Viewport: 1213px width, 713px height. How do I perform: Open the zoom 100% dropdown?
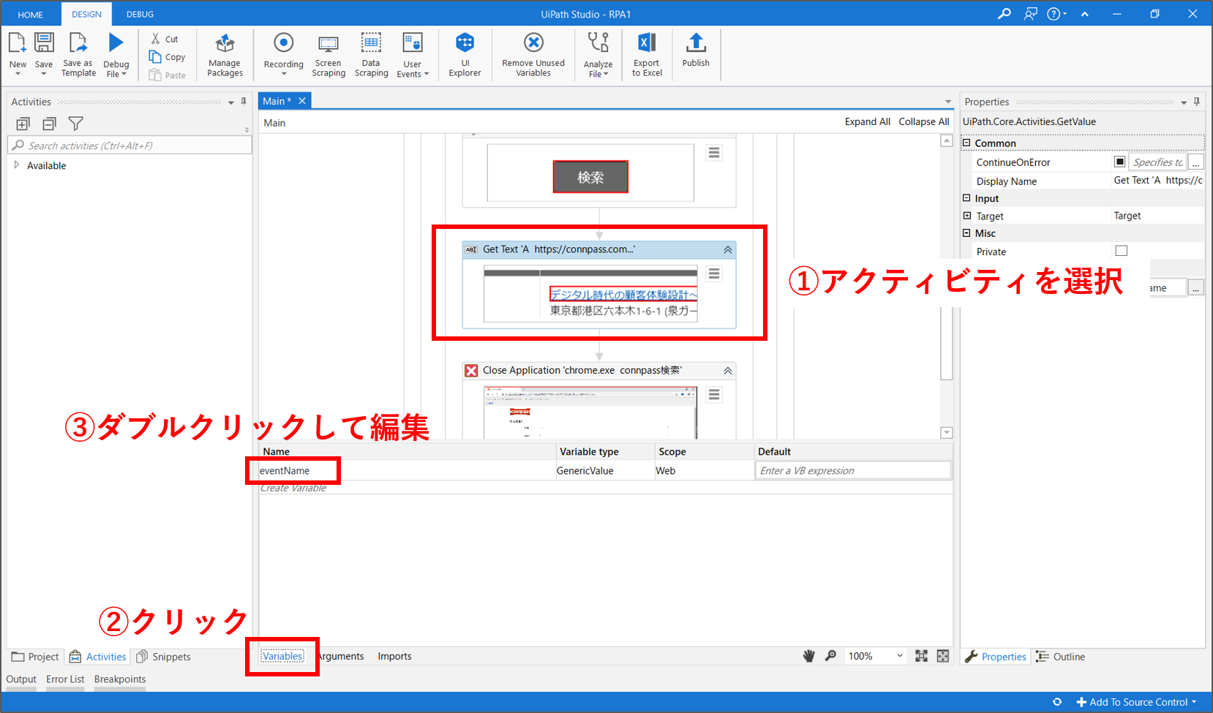[x=899, y=656]
